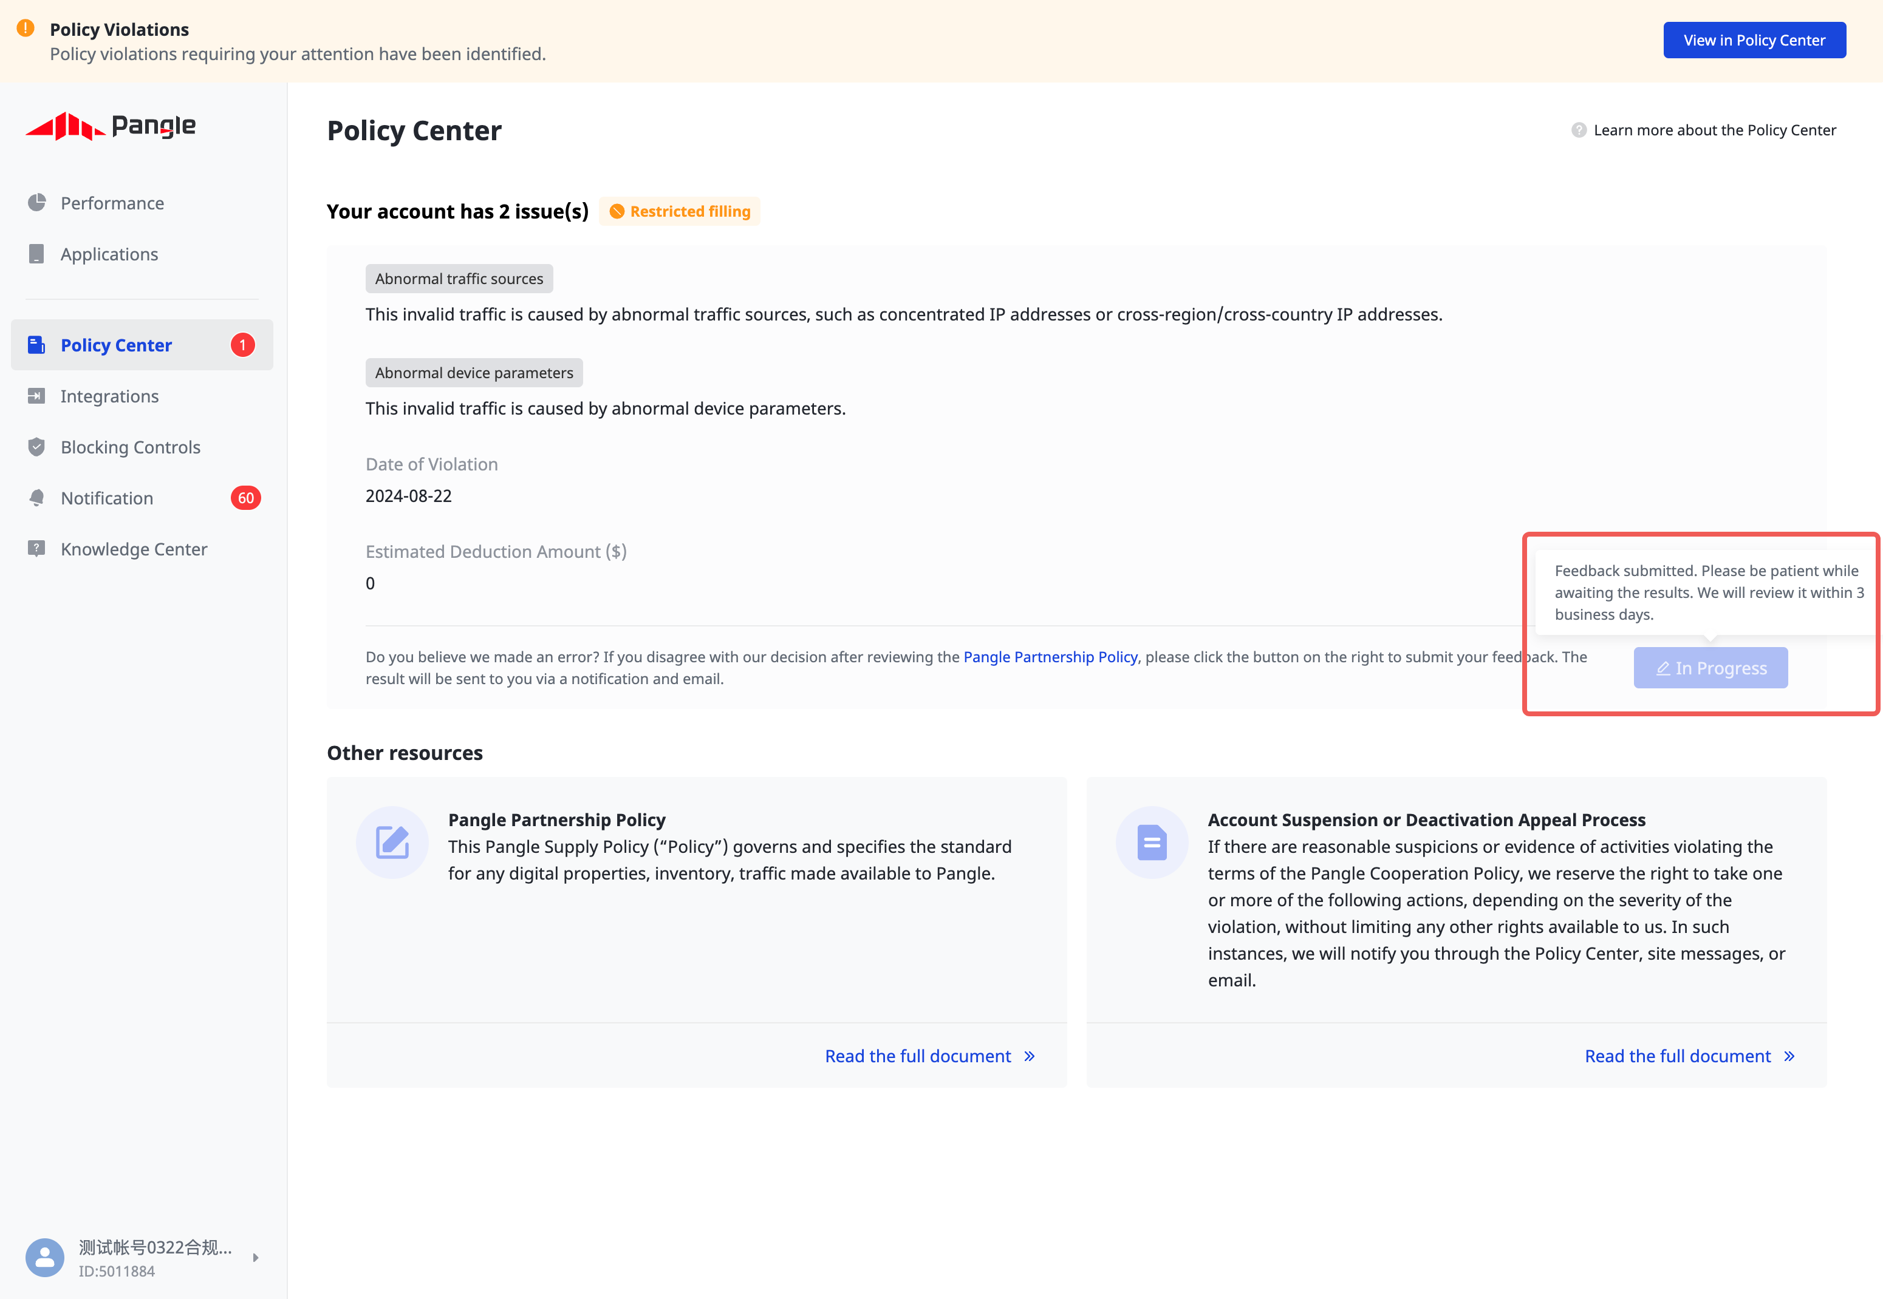The image size is (1883, 1299).
Task: Click violation date 2024-08-22
Action: pyautogui.click(x=409, y=496)
